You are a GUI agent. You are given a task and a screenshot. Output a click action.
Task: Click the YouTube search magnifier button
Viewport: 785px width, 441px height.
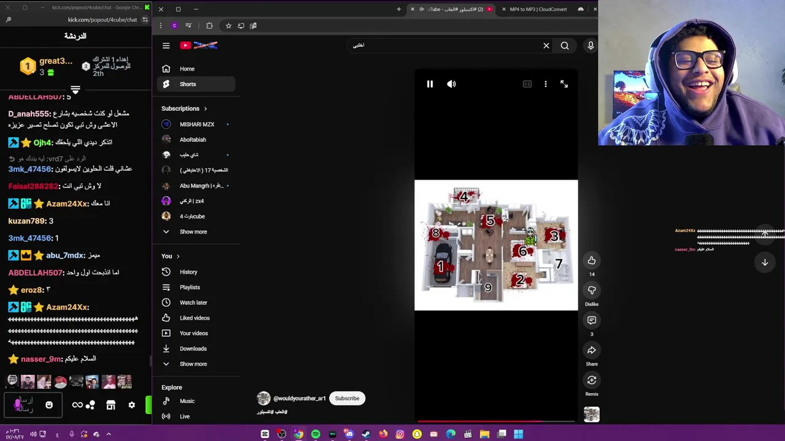click(565, 45)
